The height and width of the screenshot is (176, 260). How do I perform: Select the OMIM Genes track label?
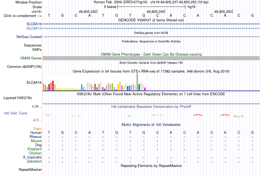tap(31, 58)
